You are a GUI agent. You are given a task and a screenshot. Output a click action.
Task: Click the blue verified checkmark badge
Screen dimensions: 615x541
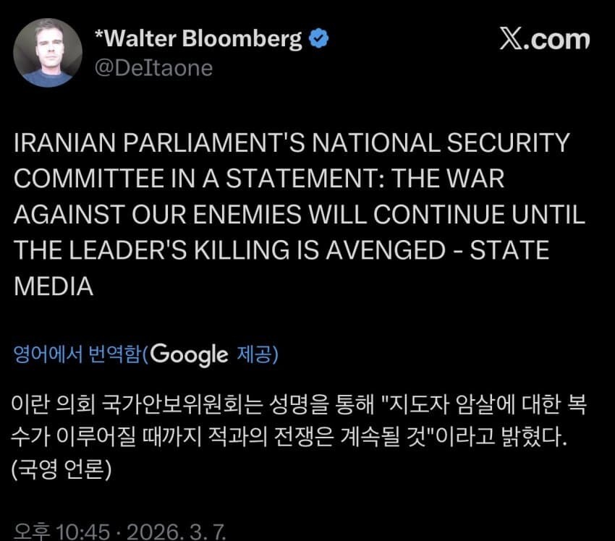pos(319,40)
